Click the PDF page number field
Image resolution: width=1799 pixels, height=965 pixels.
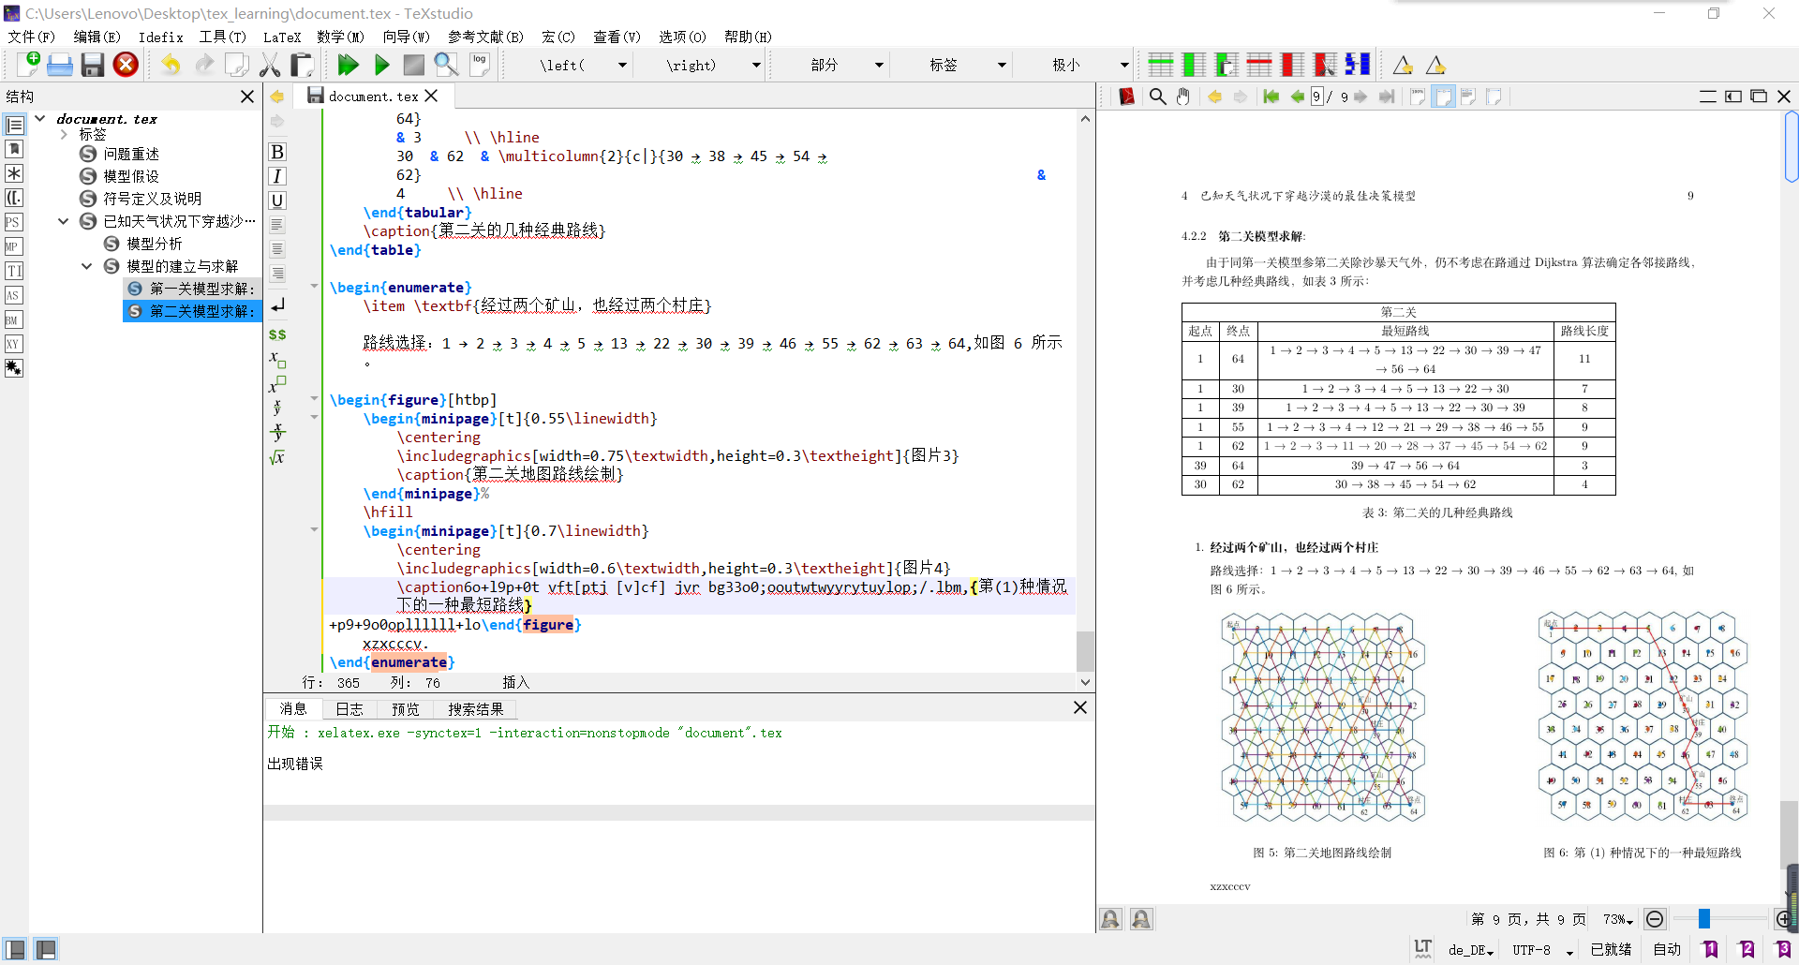1316,96
